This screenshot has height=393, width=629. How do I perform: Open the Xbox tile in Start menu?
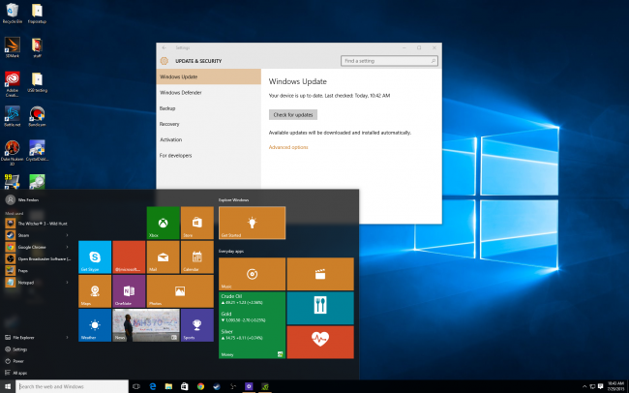(x=161, y=222)
